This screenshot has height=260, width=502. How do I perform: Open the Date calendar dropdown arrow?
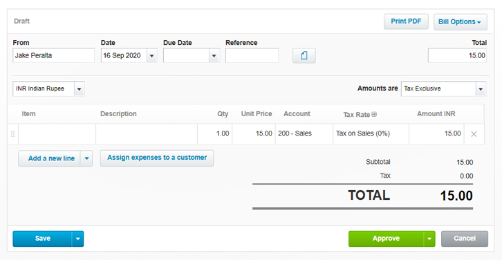[151, 56]
